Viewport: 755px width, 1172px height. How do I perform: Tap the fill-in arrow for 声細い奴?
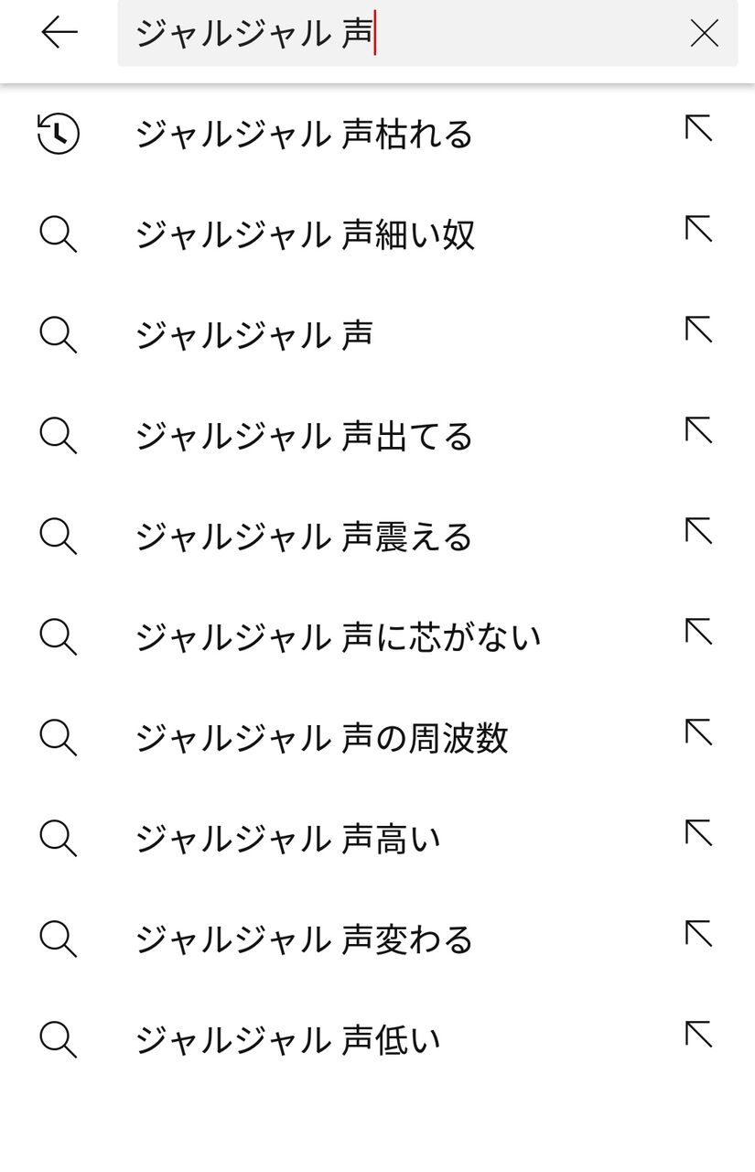pos(698,230)
